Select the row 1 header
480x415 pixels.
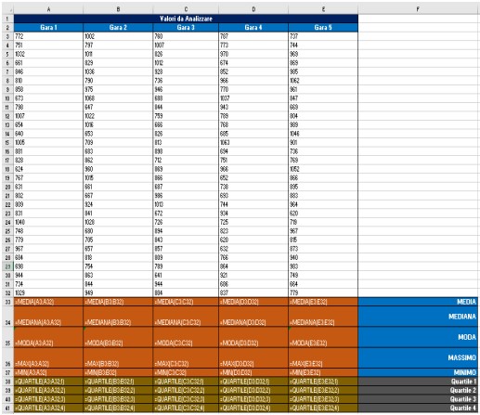(7, 19)
